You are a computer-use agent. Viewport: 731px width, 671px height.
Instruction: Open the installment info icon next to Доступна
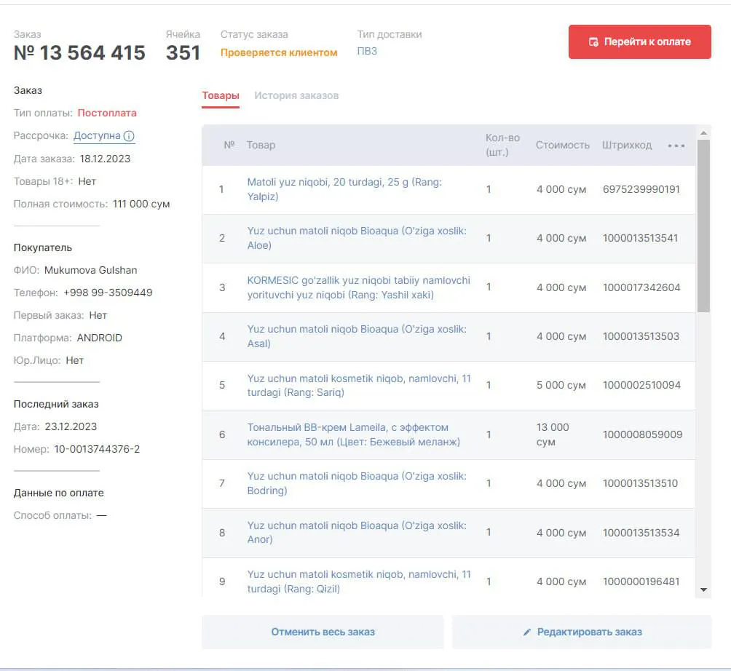click(x=129, y=136)
